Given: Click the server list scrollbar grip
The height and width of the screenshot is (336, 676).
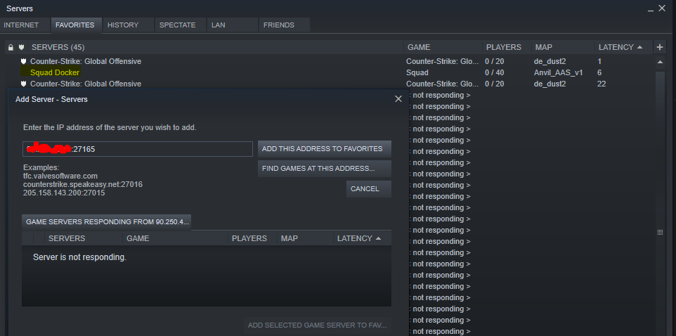Looking at the screenshot, I should point(660,232).
